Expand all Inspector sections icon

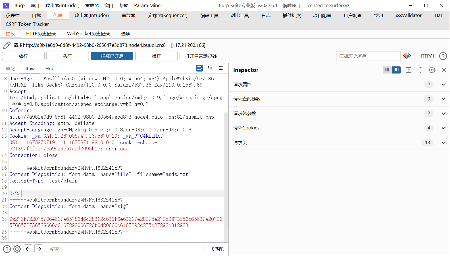pyautogui.click(x=409, y=70)
